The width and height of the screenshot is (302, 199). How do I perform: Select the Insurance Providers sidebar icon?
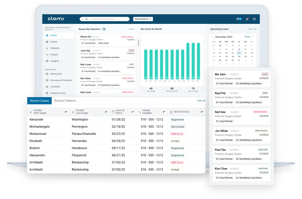click(47, 80)
